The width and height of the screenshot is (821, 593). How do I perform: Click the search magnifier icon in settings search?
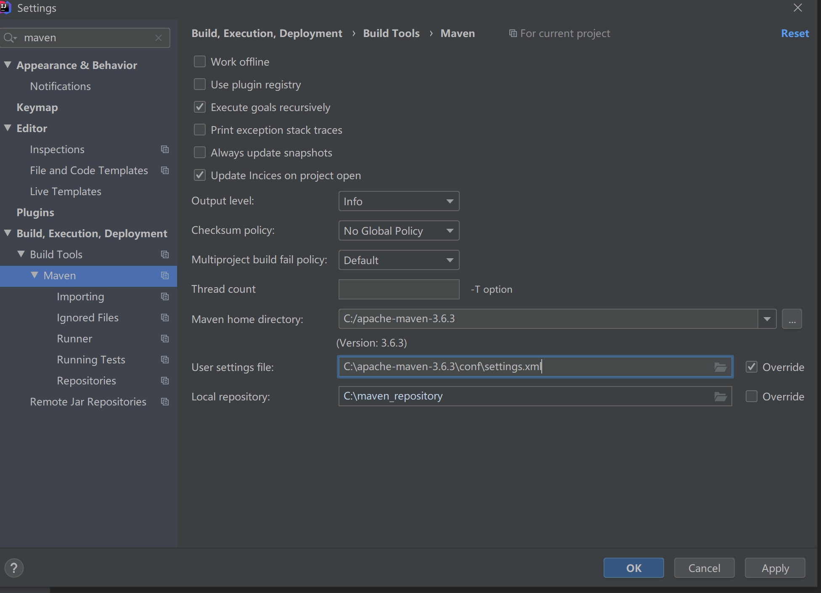tap(10, 38)
